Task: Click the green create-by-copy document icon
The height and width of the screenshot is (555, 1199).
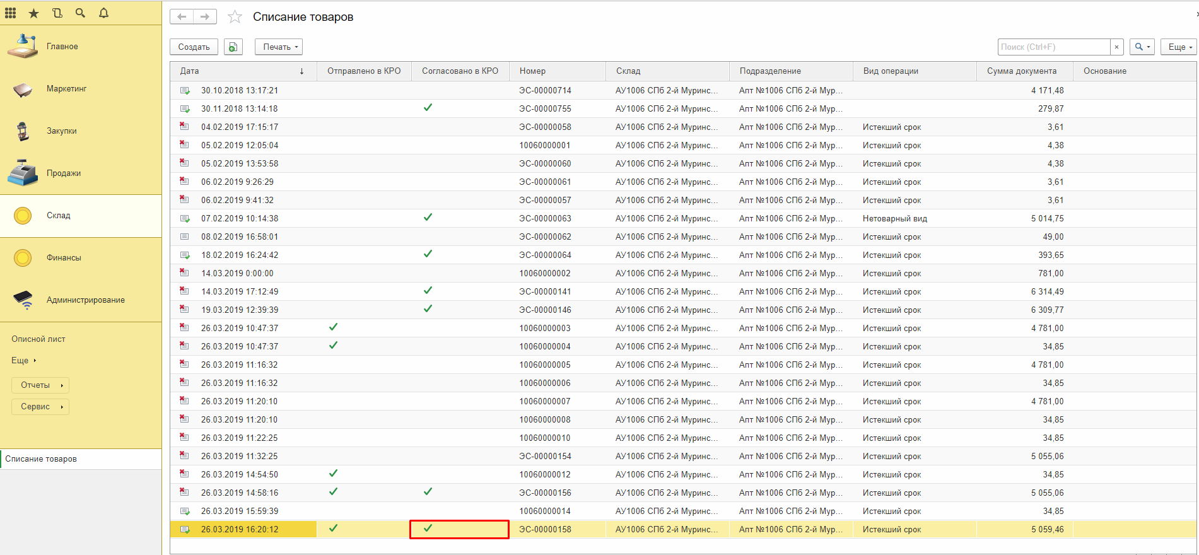Action: [x=233, y=47]
